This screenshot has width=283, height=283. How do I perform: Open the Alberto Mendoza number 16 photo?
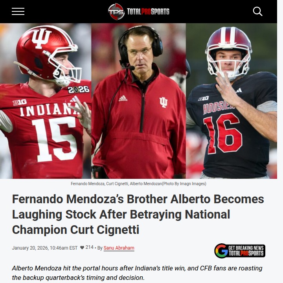click(232, 101)
